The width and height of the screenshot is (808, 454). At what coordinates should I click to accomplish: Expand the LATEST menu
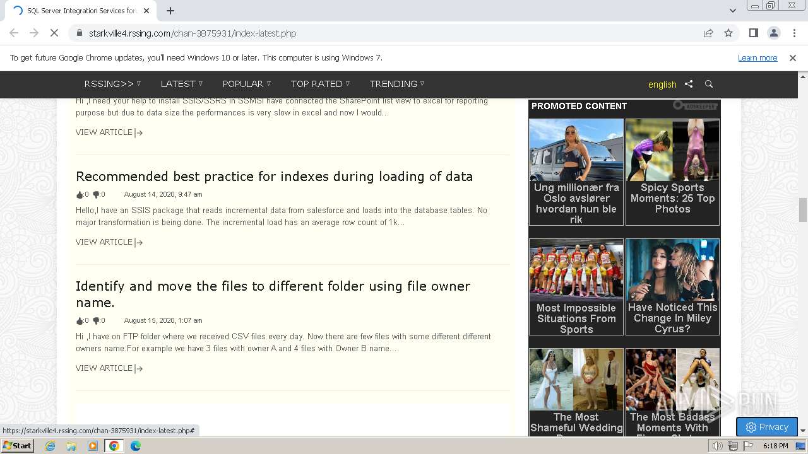click(x=182, y=84)
